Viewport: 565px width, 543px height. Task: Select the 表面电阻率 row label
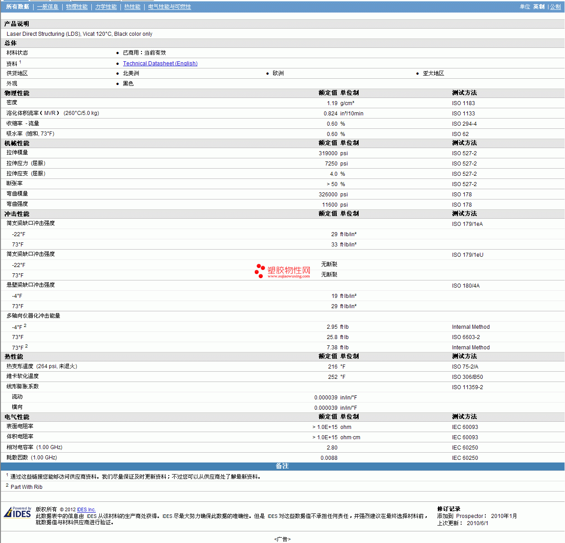20,426
